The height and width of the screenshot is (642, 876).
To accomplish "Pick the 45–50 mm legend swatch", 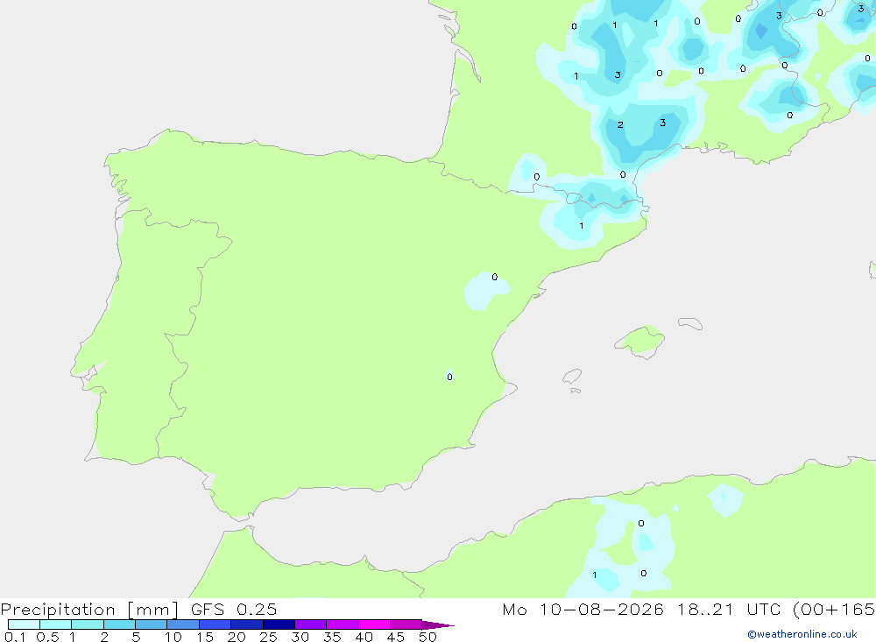I will (406, 624).
